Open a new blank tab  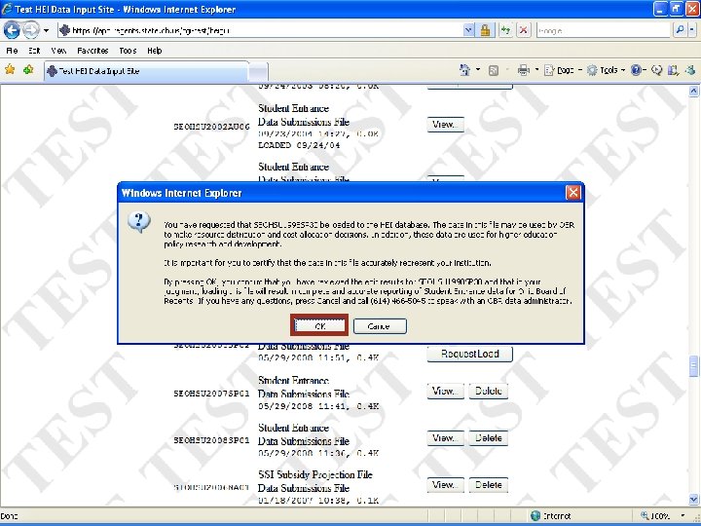click(x=258, y=71)
